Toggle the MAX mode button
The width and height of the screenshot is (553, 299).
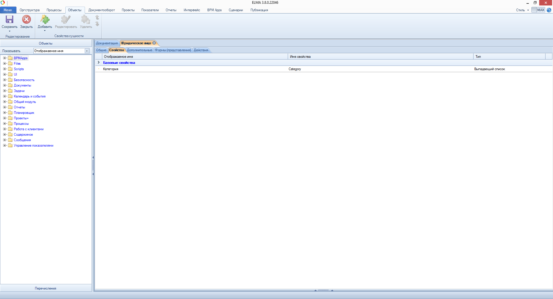pyautogui.click(x=538, y=10)
